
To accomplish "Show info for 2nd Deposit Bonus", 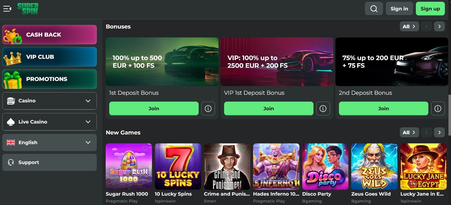I will (438, 109).
